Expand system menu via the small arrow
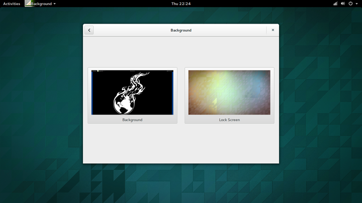The height and width of the screenshot is (203, 362). click(x=356, y=4)
